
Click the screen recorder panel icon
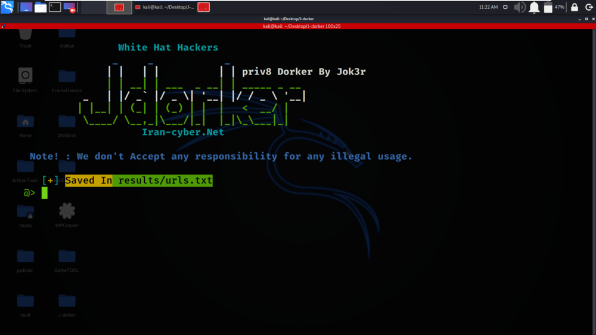pos(70,7)
